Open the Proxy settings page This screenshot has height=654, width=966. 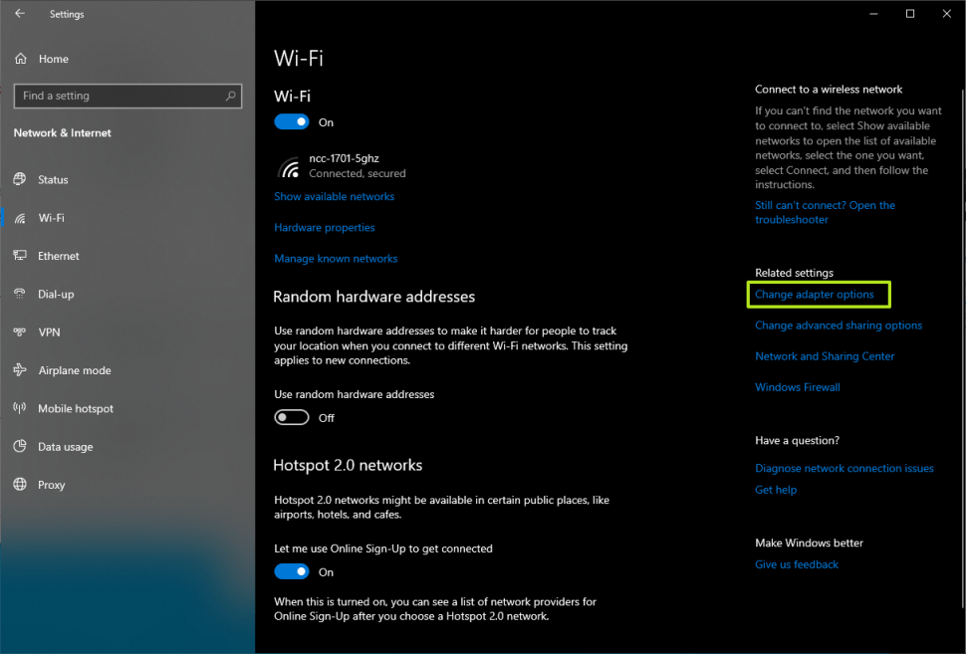click(x=51, y=485)
